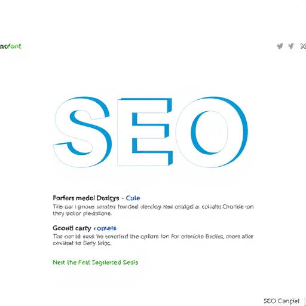This screenshot has width=306, height=306.
Task: Click the 'SEO Conplet' label at bottom right
Action: tap(281, 301)
